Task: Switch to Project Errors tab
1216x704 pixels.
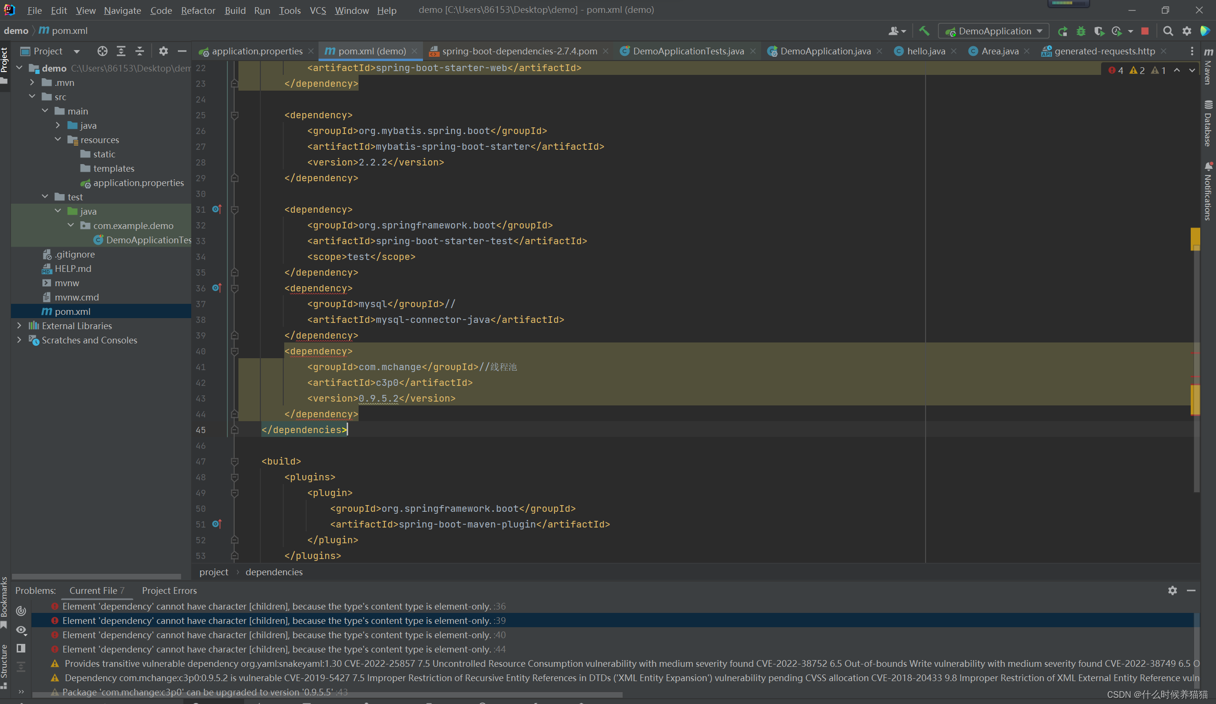Action: pyautogui.click(x=169, y=590)
